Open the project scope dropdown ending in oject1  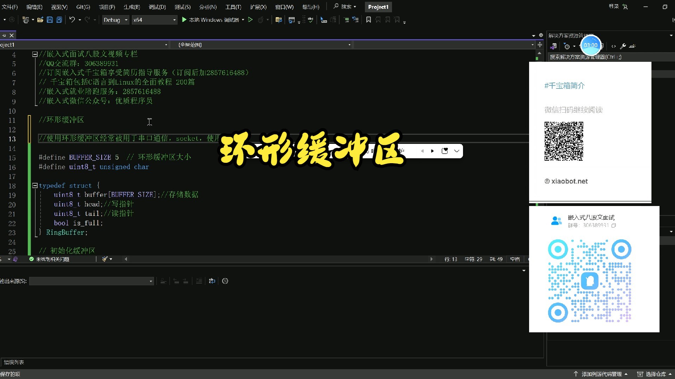click(x=84, y=45)
